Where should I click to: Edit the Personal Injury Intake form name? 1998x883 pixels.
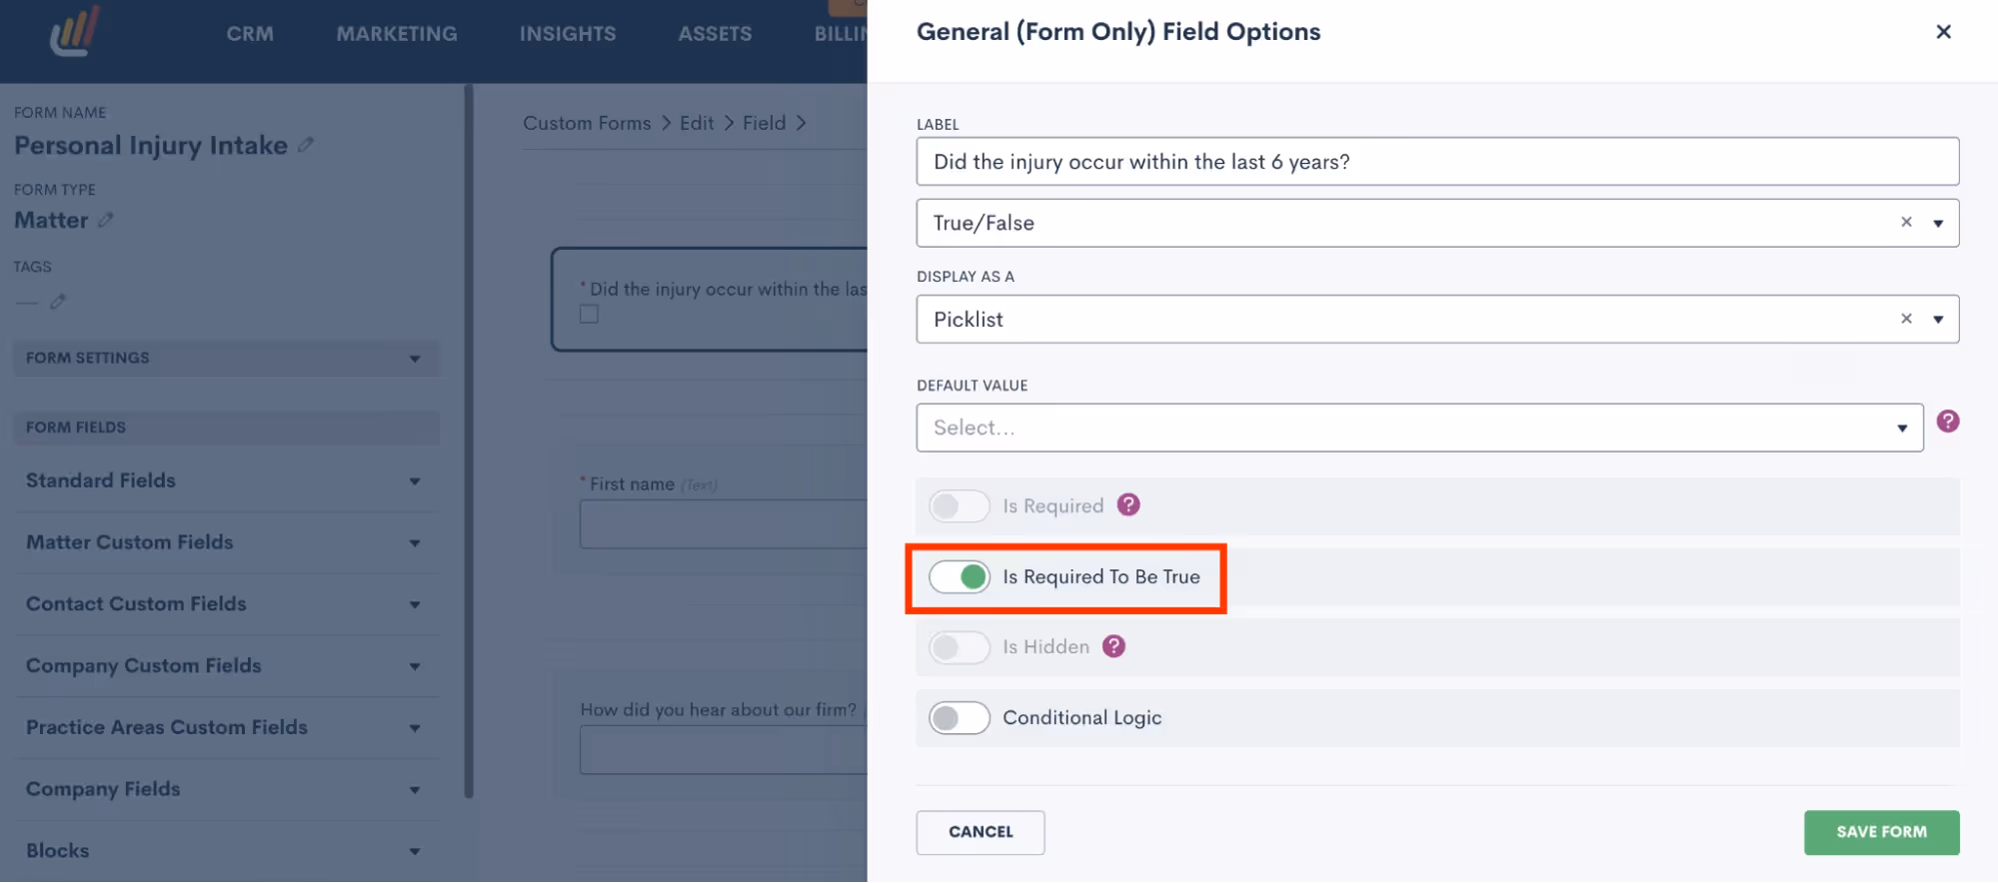[x=306, y=145]
